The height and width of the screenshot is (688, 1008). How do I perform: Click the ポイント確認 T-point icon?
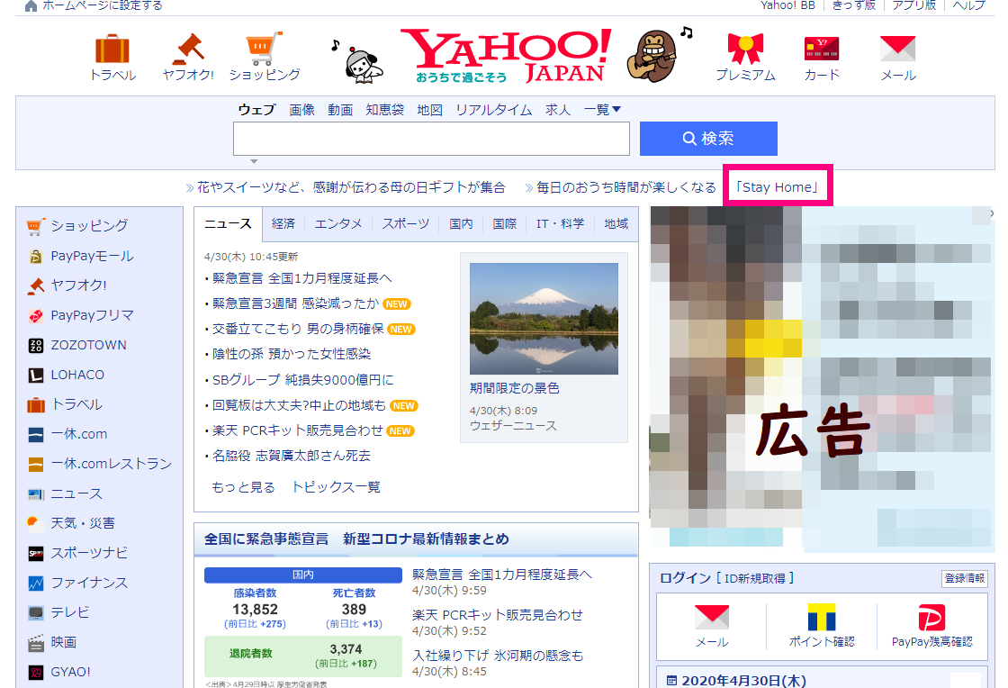[822, 617]
